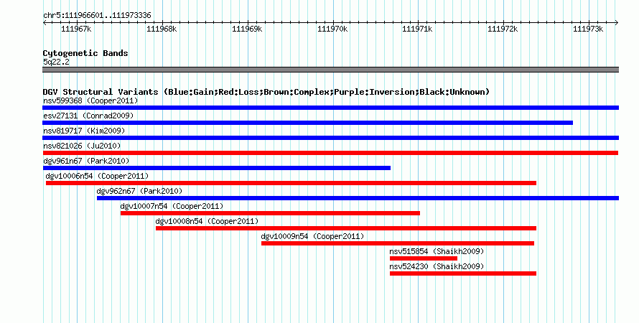Click the short red nsv515854 bar
The width and height of the screenshot is (639, 323).
(424, 258)
